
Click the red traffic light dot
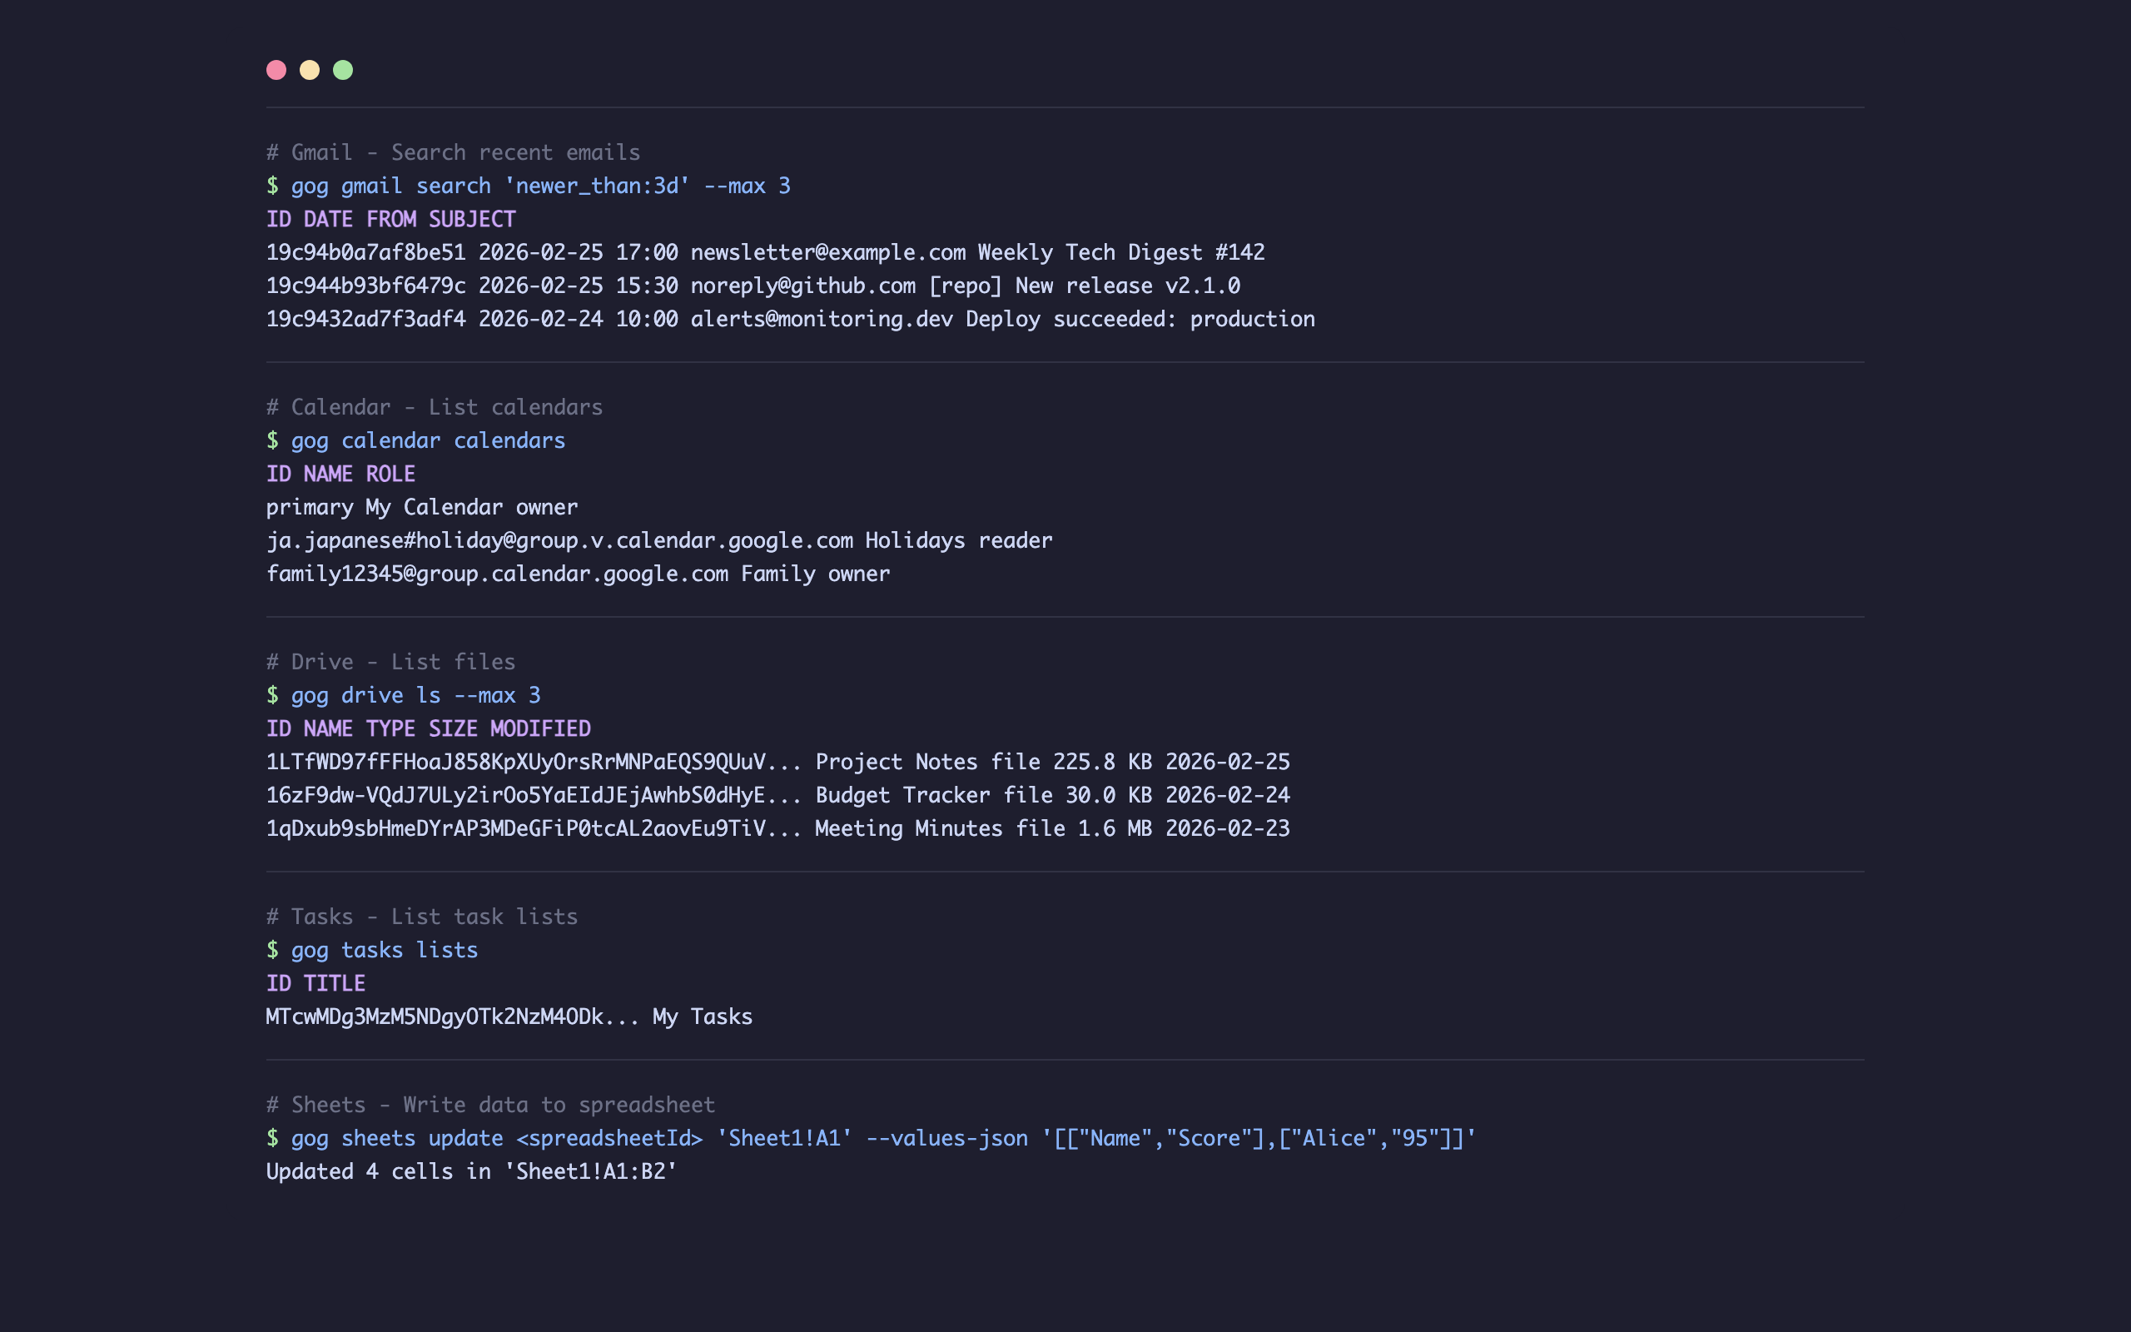(276, 69)
